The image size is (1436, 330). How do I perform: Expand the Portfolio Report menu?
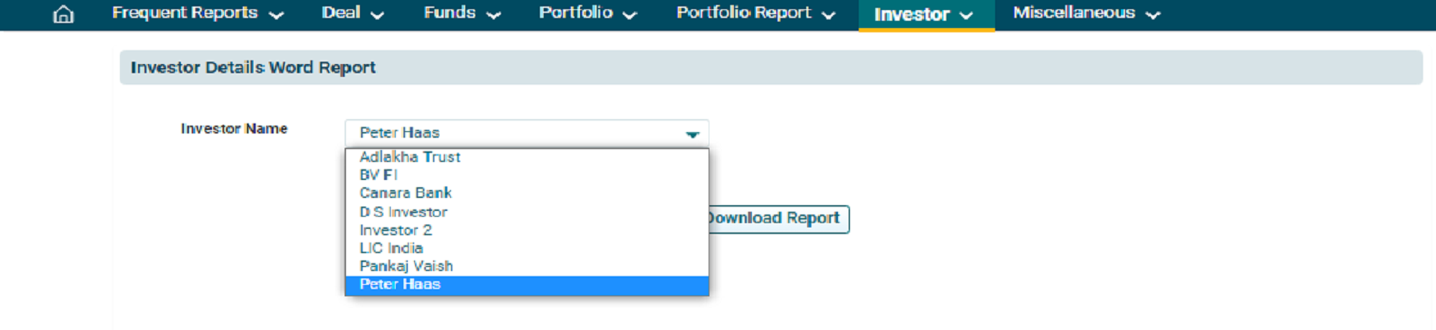point(755,14)
